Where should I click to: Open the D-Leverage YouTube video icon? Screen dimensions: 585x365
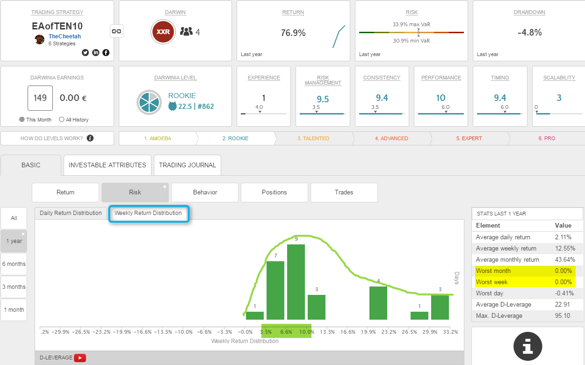80,358
